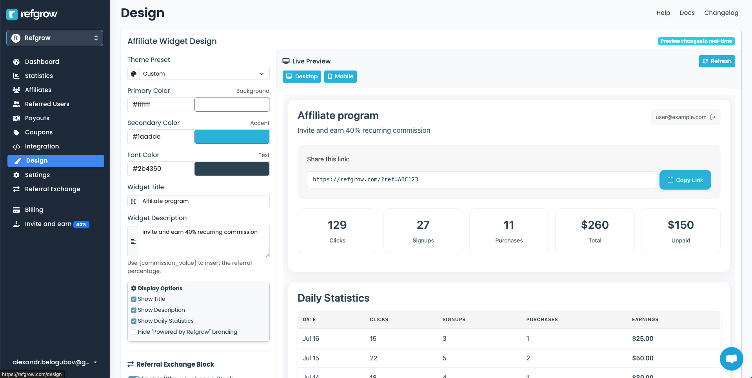Click the Payouts money icon
The height and width of the screenshot is (378, 752).
point(16,118)
